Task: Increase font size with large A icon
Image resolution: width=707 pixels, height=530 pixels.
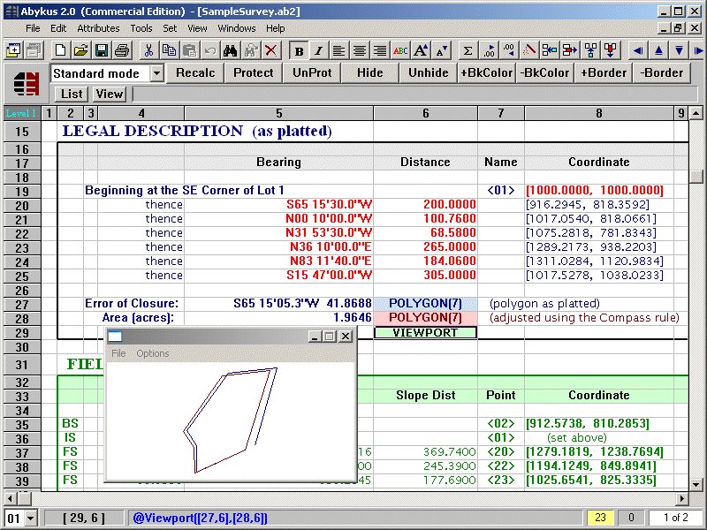Action: (421, 50)
